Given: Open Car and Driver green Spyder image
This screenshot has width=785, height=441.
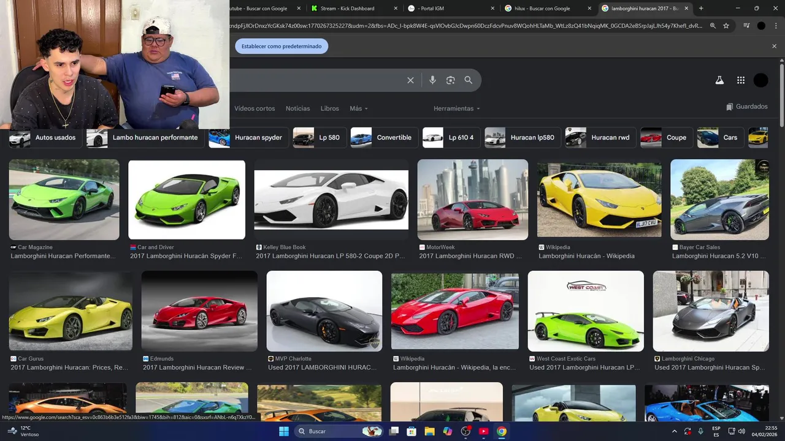Looking at the screenshot, I should click(x=186, y=200).
